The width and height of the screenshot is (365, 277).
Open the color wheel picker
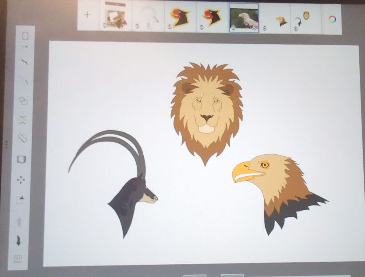332,19
